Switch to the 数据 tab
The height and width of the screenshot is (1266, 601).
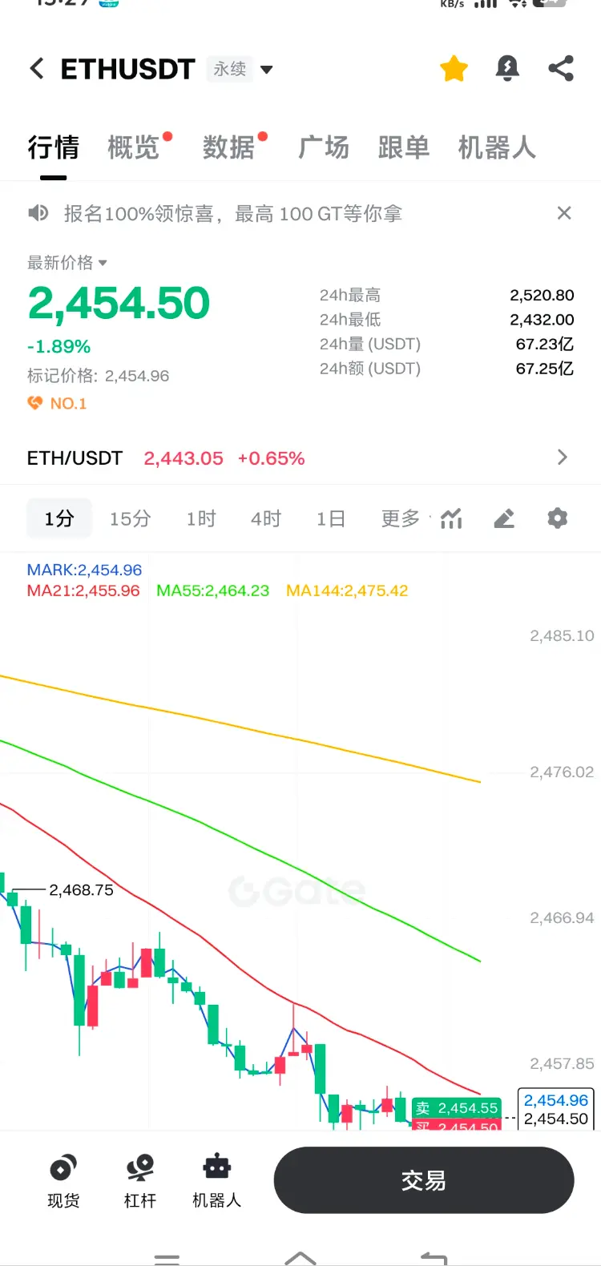point(229,147)
